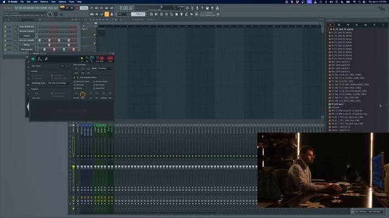389x218 pixels.
Task: Open the Add menu
Action: tap(35, 2)
